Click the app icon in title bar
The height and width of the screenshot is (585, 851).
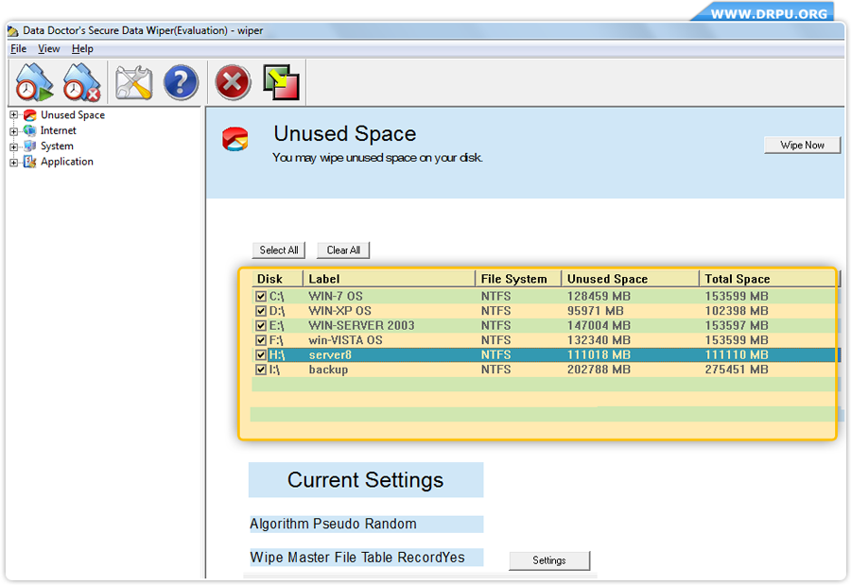(13, 31)
